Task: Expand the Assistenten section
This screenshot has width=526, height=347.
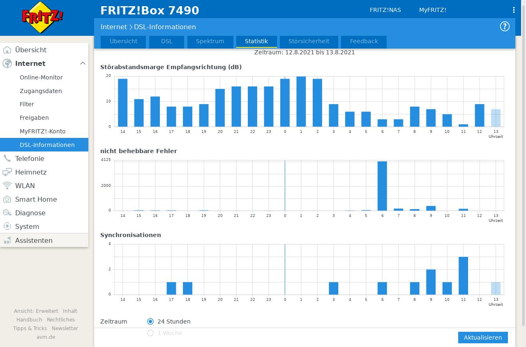Action: [34, 240]
